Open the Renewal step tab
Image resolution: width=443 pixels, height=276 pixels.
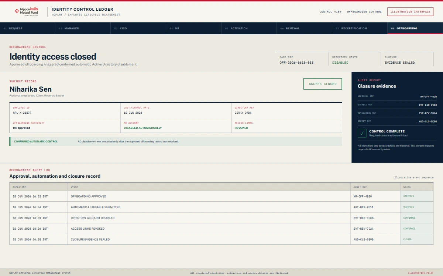[x=305, y=28]
